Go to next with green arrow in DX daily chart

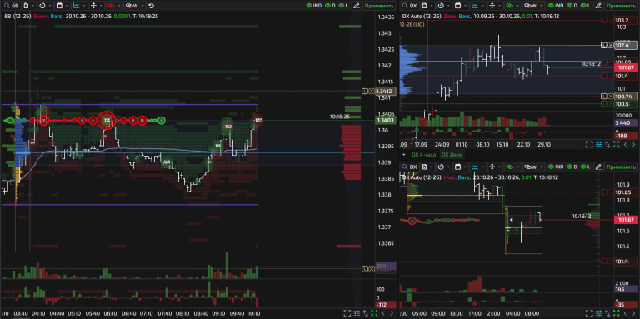pos(633,144)
